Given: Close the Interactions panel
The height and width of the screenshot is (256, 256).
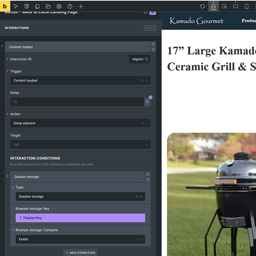Looking at the screenshot, I should [x=153, y=28].
